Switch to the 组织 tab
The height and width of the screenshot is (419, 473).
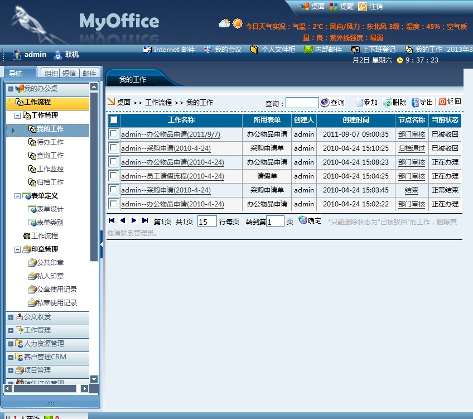click(x=51, y=73)
